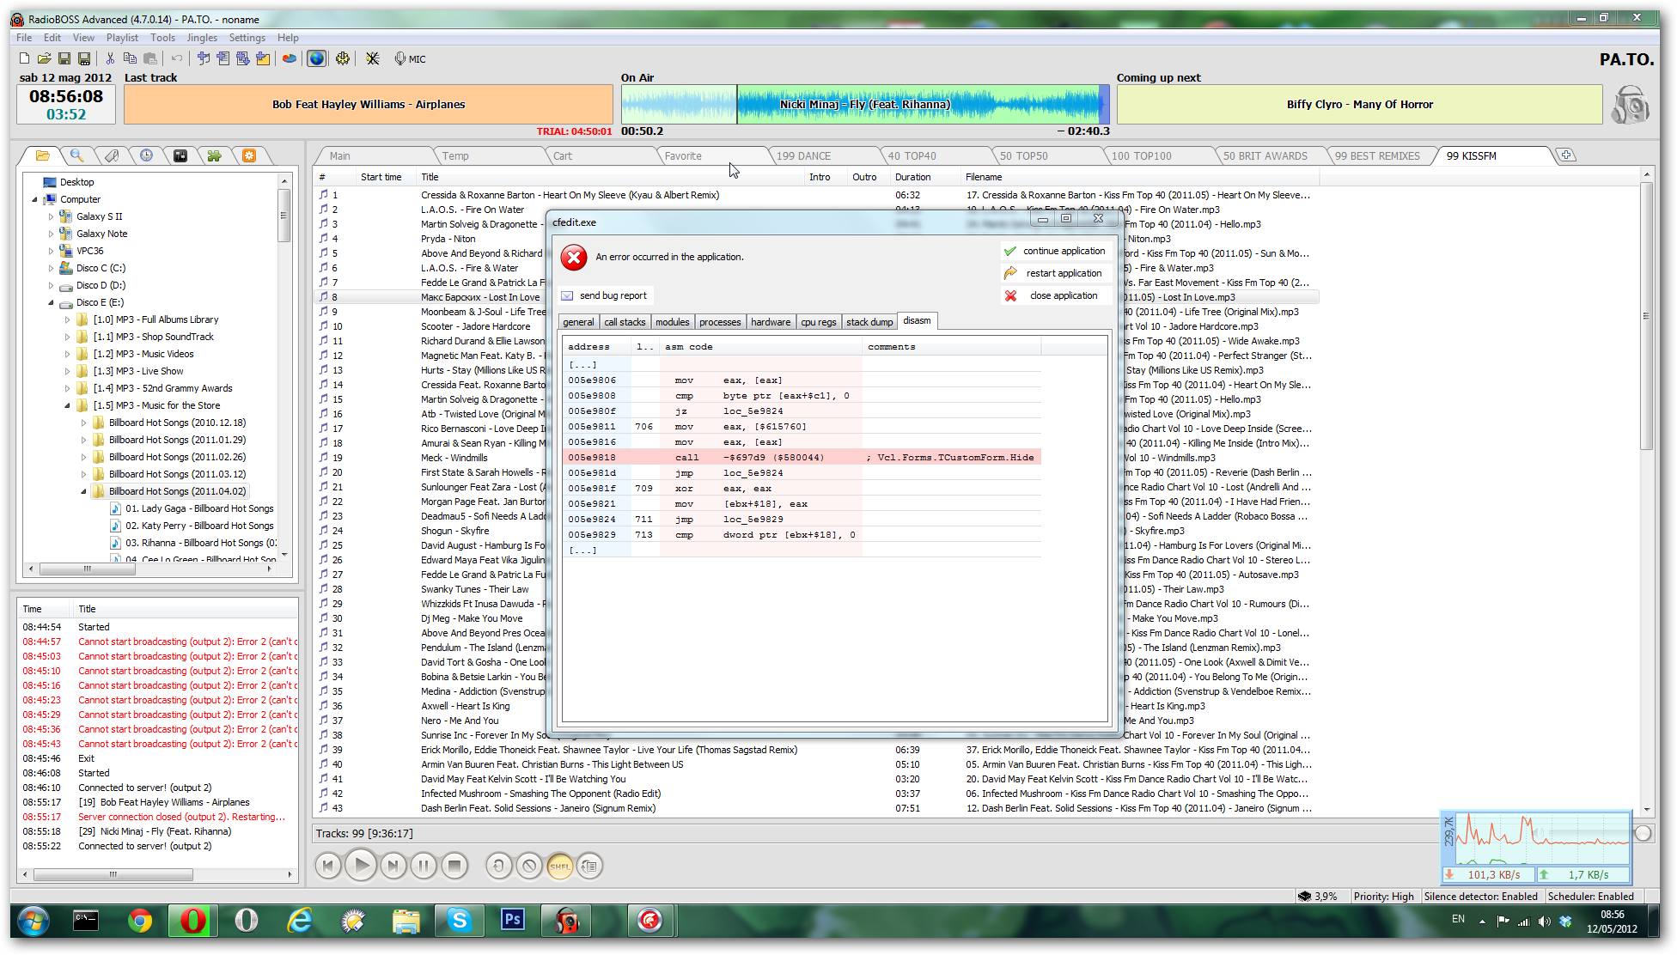Adjust the round volume knob near graph

(1643, 833)
